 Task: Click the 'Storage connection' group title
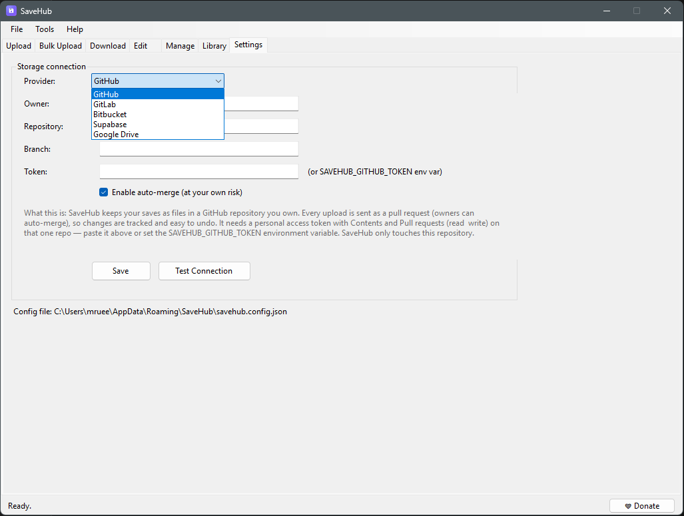(51, 67)
